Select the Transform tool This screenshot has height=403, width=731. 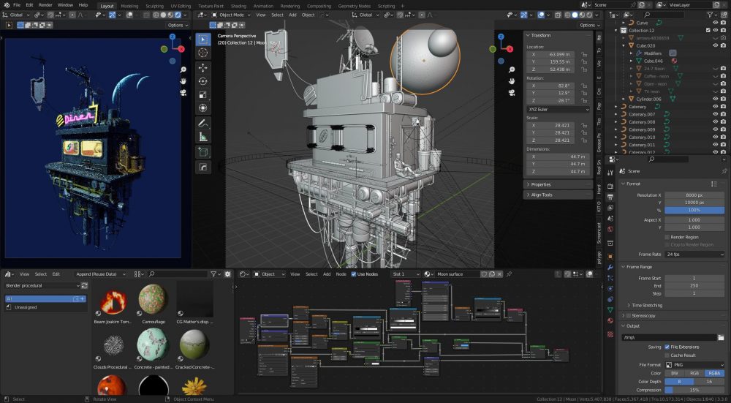click(x=202, y=108)
